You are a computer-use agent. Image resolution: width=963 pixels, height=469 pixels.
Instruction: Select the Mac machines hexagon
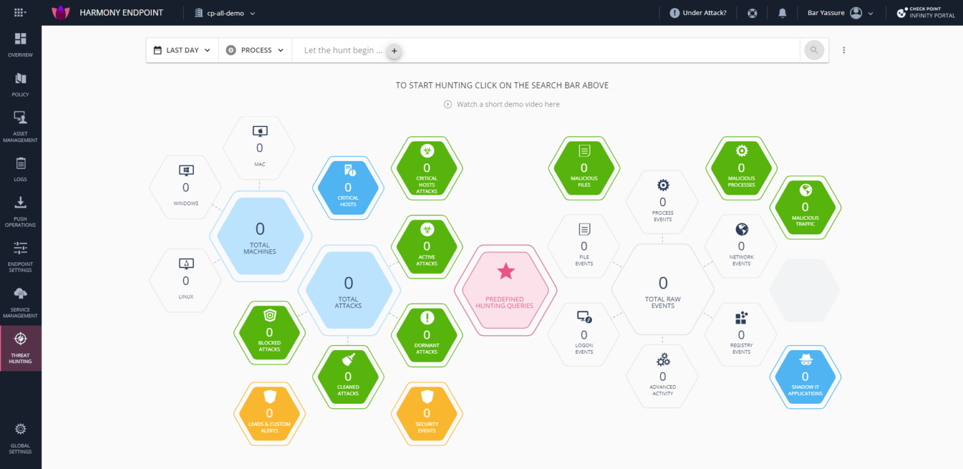260,148
